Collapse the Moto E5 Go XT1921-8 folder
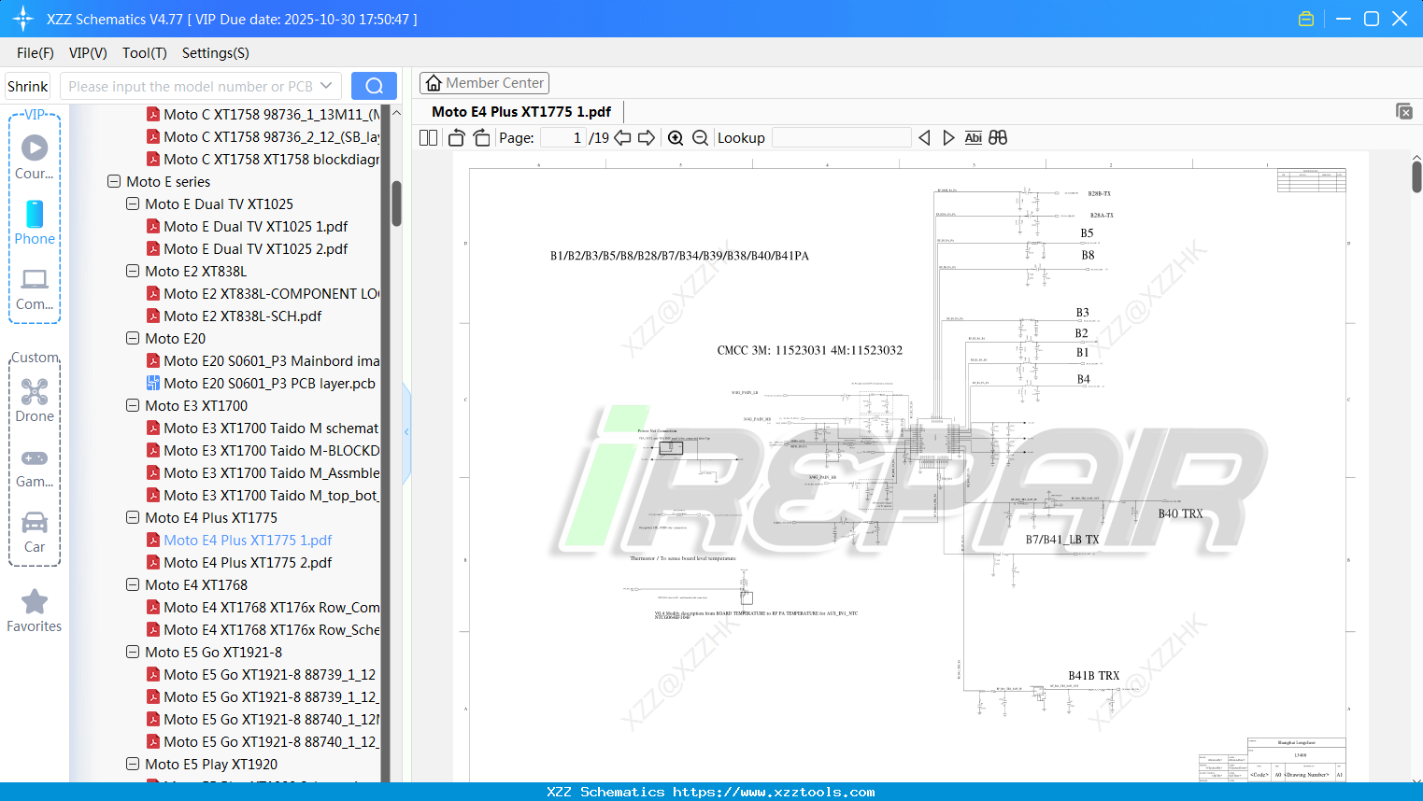The width and height of the screenshot is (1423, 801). click(133, 653)
